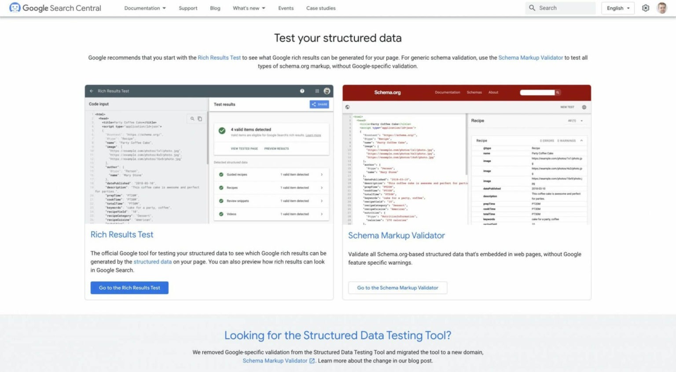This screenshot has width=676, height=372.
Task: Click the settings gear icon in the header
Action: tap(645, 8)
